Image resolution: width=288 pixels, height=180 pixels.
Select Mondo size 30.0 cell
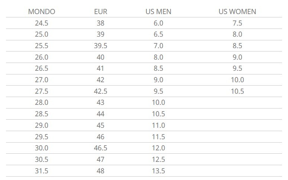point(42,148)
